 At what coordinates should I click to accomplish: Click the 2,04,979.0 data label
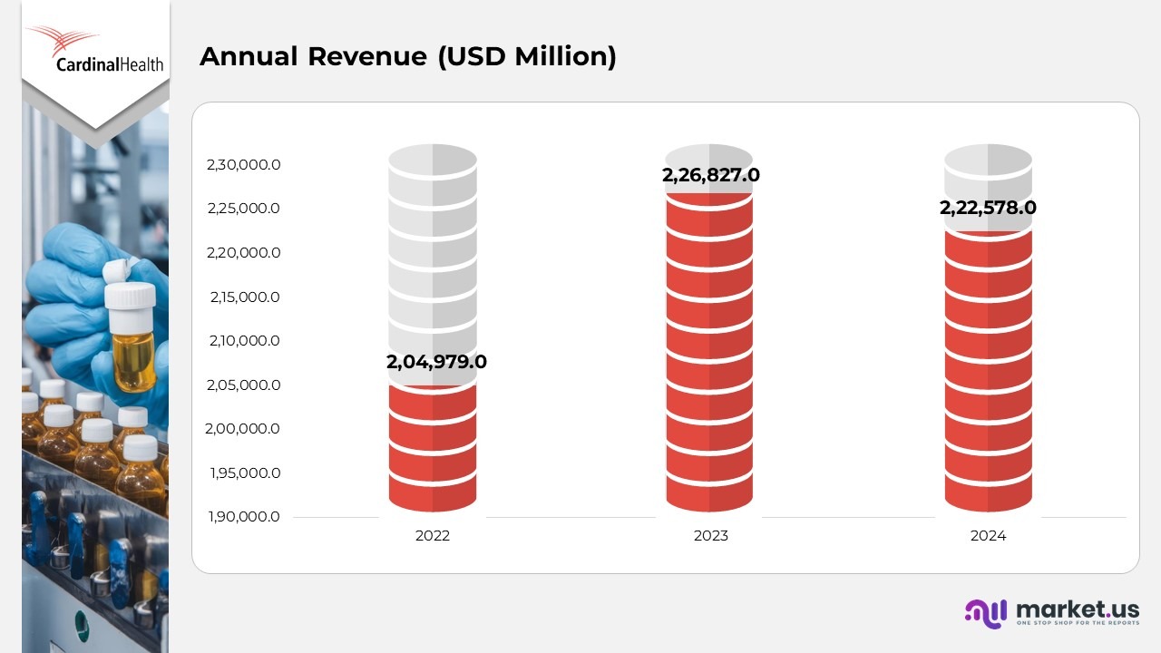click(437, 361)
